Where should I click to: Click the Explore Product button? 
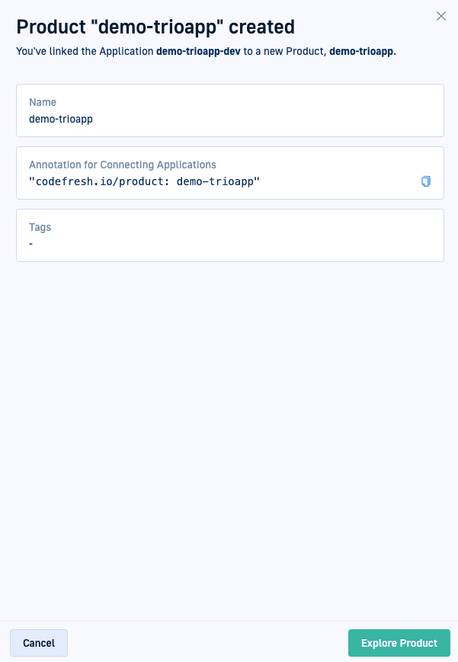pos(399,643)
